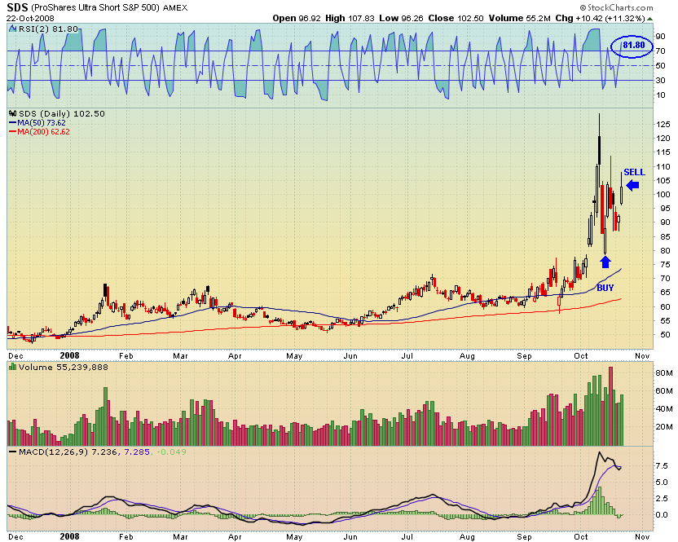Click the Sep label beneath the MACD panel
This screenshot has height=542, width=678.
[524, 537]
